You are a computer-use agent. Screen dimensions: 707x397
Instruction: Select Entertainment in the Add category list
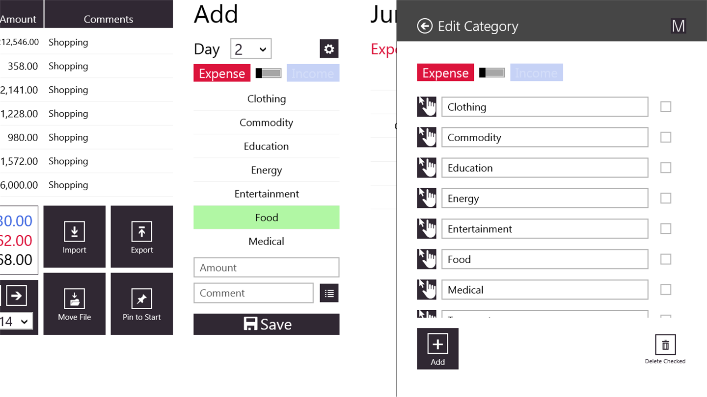coord(267,194)
